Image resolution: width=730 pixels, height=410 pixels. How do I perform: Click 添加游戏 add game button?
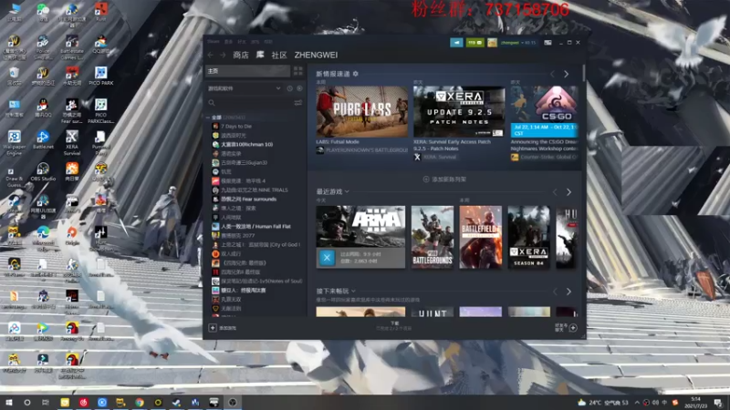click(x=223, y=328)
